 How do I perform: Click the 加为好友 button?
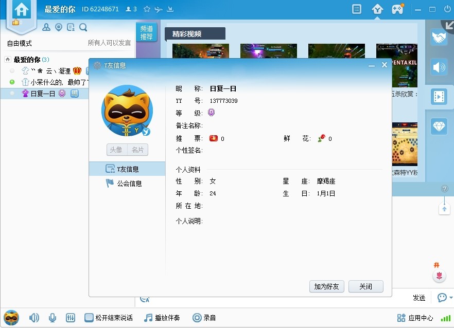click(326, 287)
